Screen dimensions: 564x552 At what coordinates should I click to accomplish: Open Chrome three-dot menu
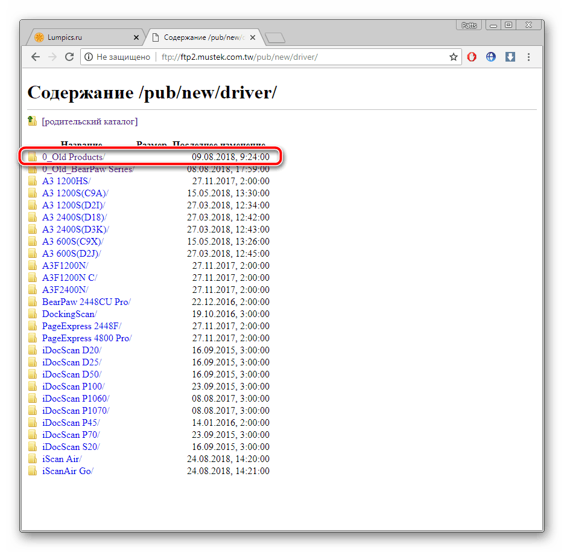(x=529, y=57)
